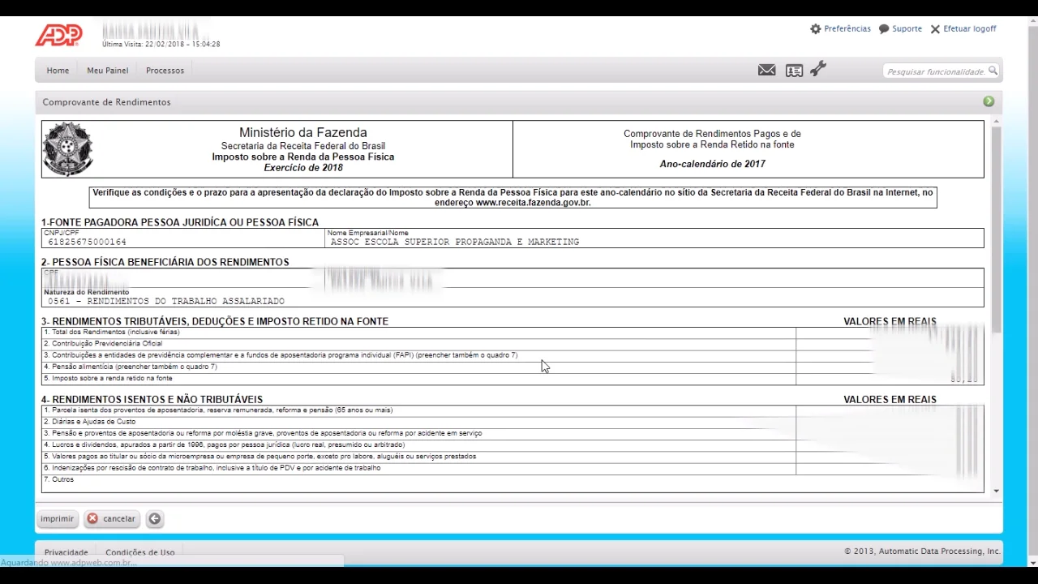Switch to the Meu Painel tab
Image resolution: width=1038 pixels, height=584 pixels.
pyautogui.click(x=107, y=70)
